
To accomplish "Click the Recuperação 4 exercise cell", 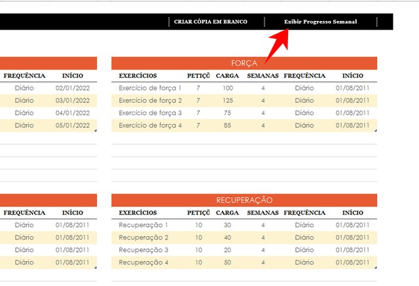I will point(143,262).
